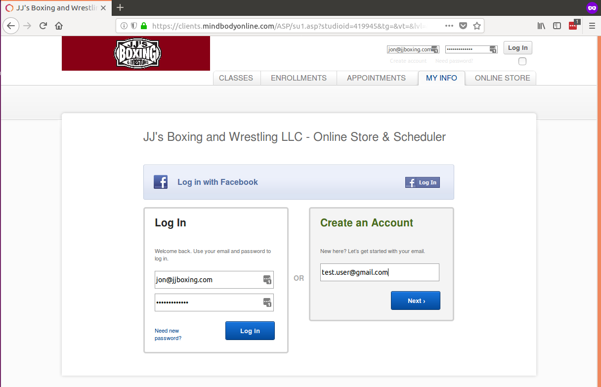
Task: Open the Firefox hamburger menu
Action: coord(592,26)
